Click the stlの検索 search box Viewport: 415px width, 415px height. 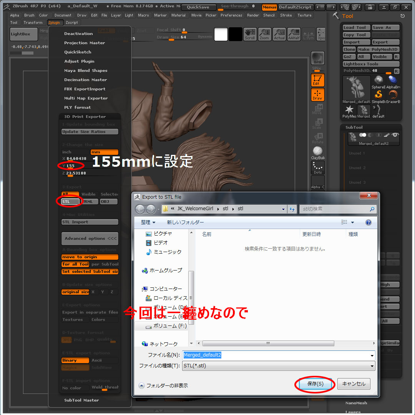(338, 209)
